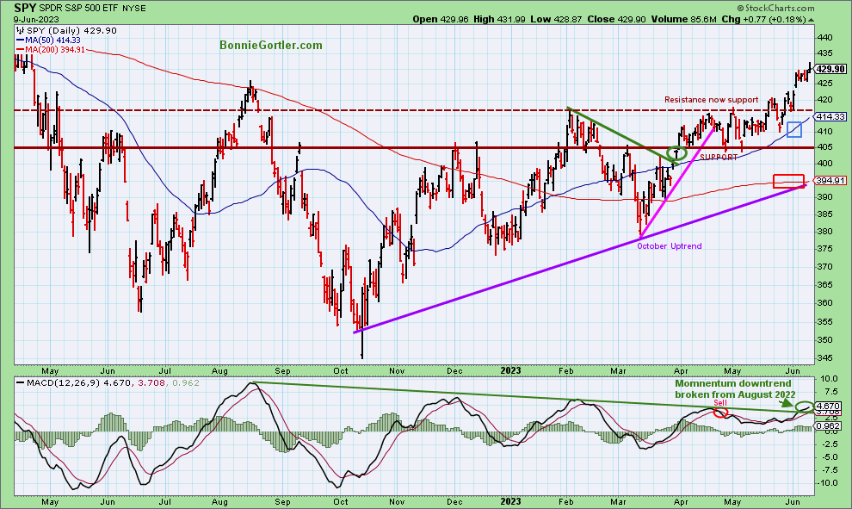This screenshot has width=852, height=509.
Task: Click the 435 price axis label
Action: [824, 53]
